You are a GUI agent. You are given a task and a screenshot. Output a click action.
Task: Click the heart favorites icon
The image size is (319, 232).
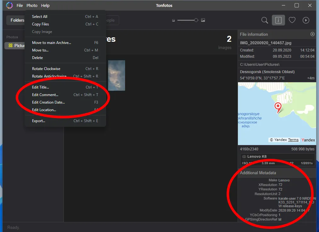(x=292, y=20)
